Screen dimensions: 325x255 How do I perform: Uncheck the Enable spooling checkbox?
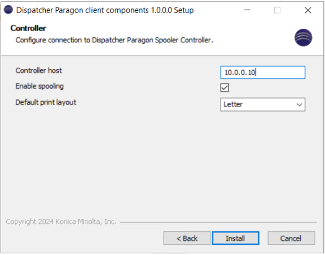tap(225, 87)
